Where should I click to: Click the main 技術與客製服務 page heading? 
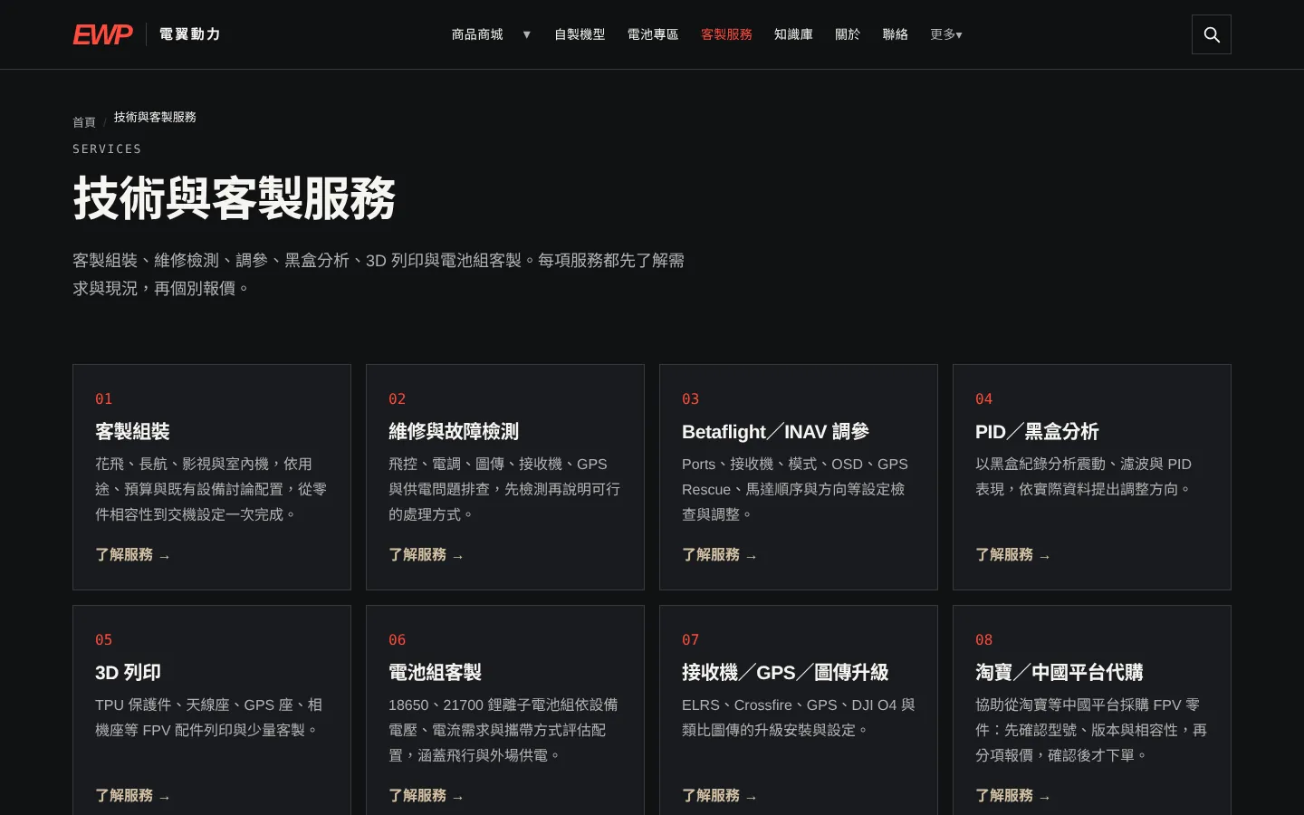point(235,198)
